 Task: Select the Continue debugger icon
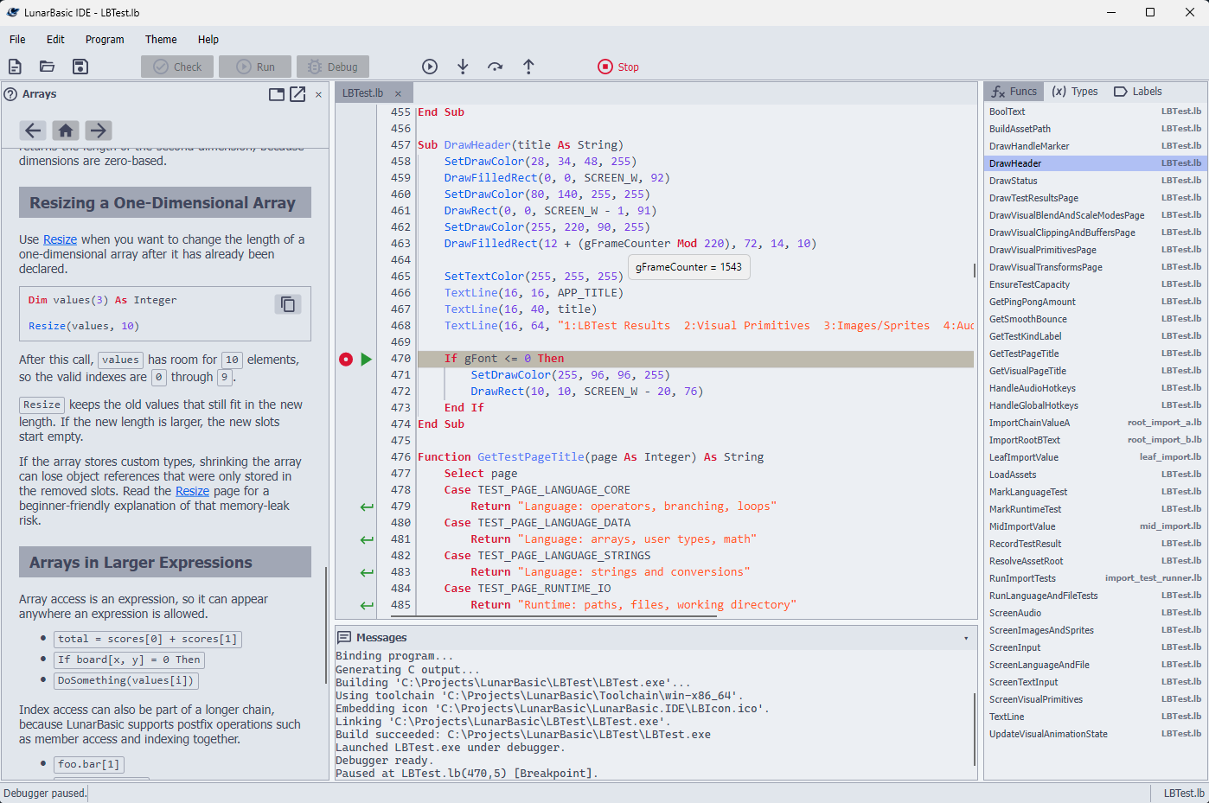click(x=430, y=66)
